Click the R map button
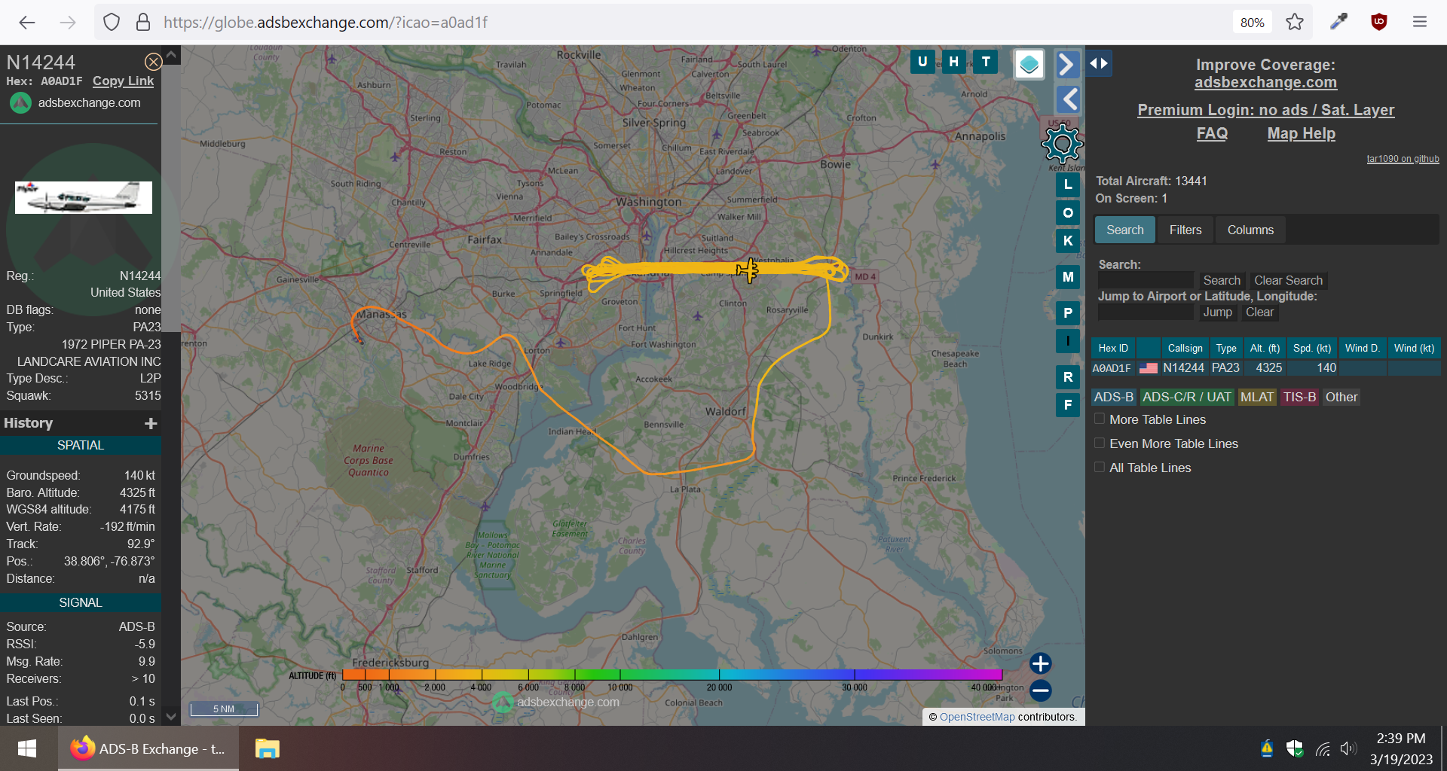Image resolution: width=1447 pixels, height=771 pixels. click(x=1068, y=377)
